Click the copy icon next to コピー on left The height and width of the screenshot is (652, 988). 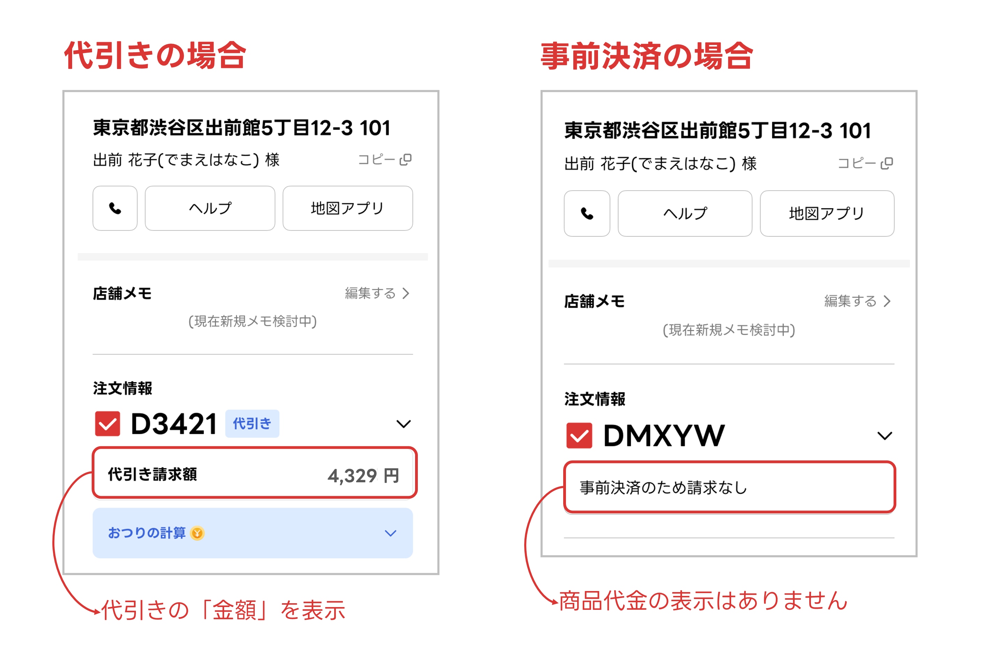pyautogui.click(x=405, y=160)
